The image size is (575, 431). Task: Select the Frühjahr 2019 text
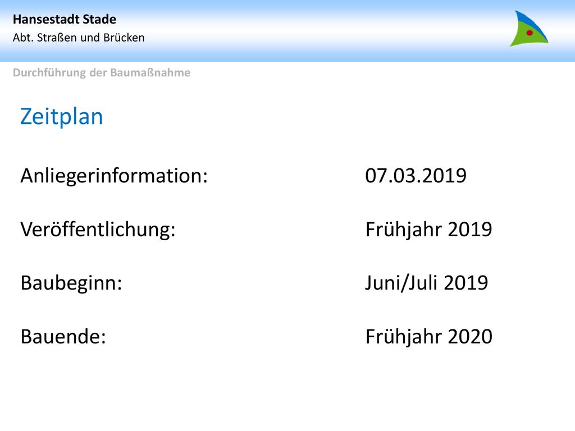click(x=428, y=230)
